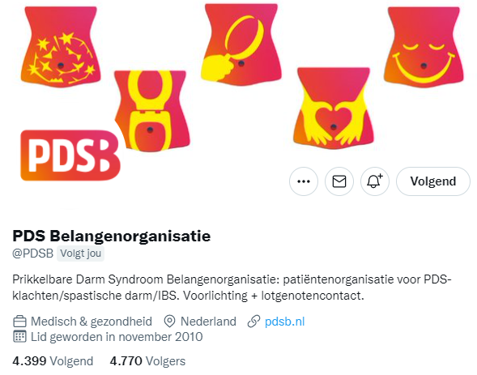The height and width of the screenshot is (375, 477).
Task: Click the location pin icon near Nederland
Action: pyautogui.click(x=169, y=322)
